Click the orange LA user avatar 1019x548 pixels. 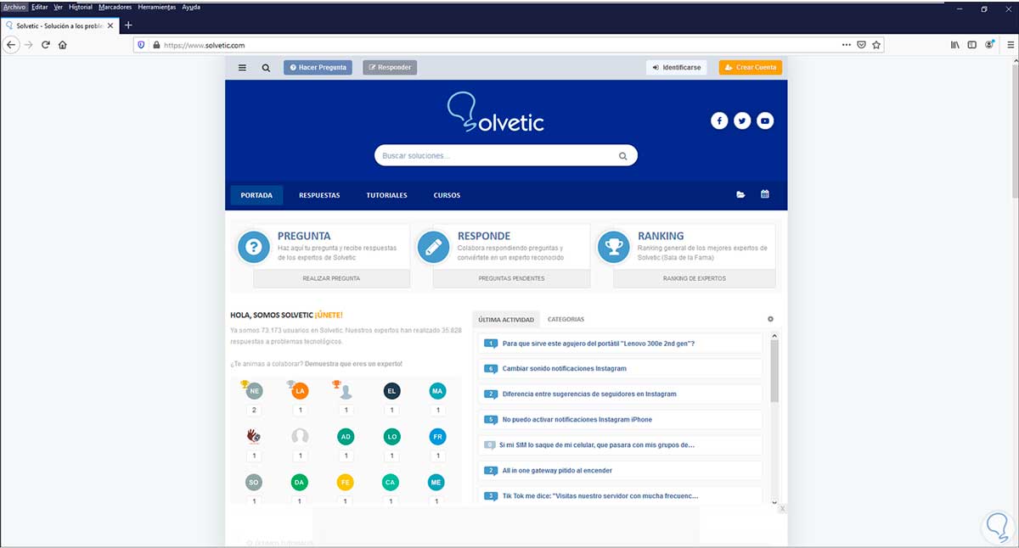pos(300,391)
